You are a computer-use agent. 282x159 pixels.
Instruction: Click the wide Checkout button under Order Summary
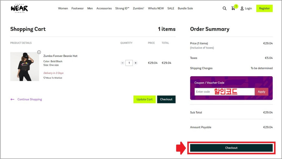(x=231, y=148)
